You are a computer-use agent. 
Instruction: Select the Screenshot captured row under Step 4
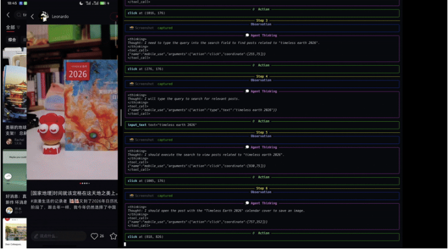pos(262,84)
